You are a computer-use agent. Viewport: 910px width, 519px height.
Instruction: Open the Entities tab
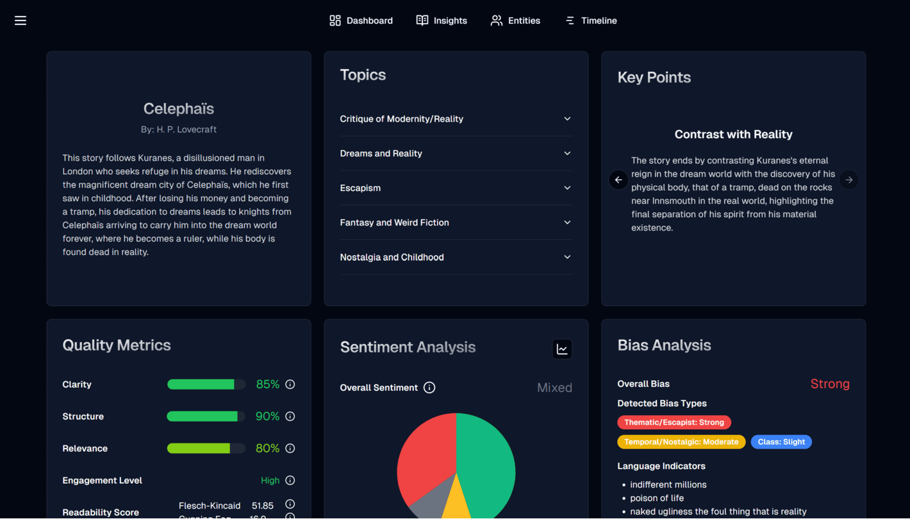pyautogui.click(x=515, y=21)
